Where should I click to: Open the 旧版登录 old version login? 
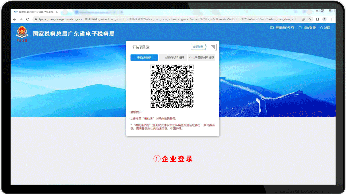click(x=309, y=28)
